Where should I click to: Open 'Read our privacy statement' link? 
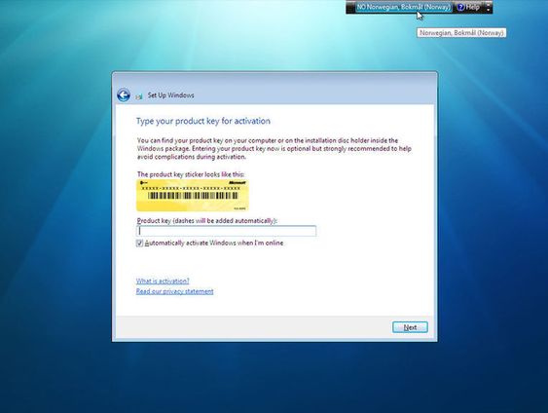pyautogui.click(x=175, y=291)
